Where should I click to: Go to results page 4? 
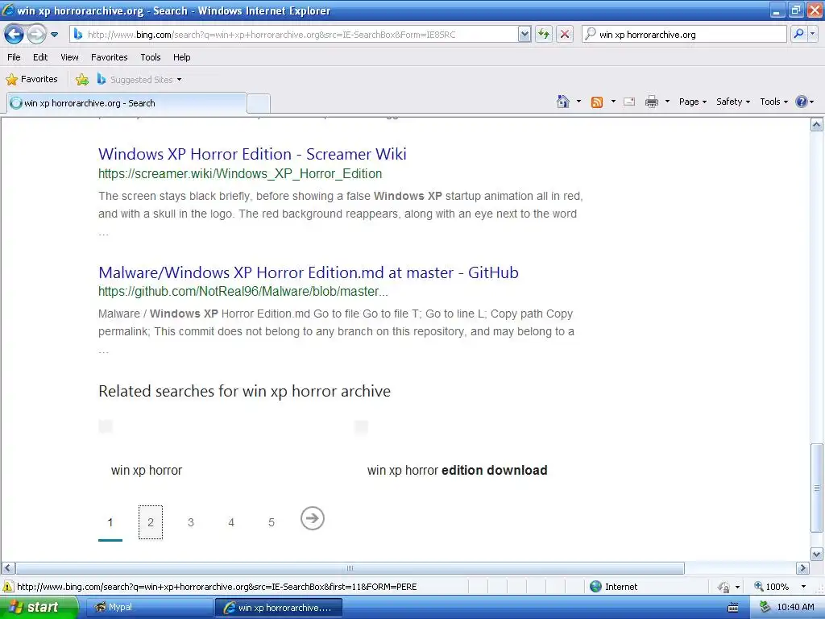(x=231, y=522)
